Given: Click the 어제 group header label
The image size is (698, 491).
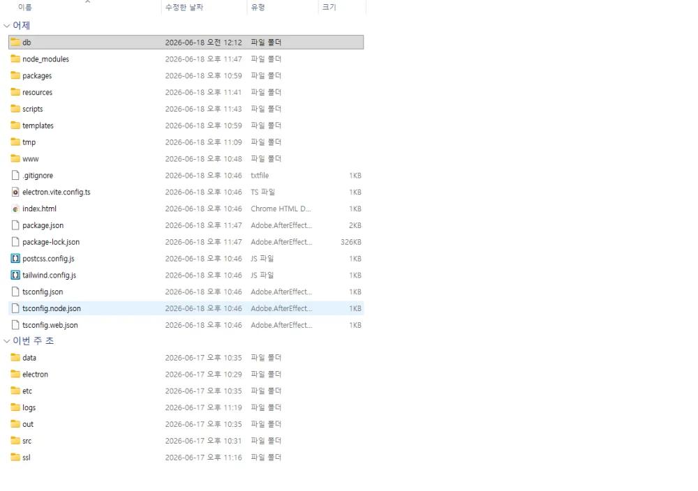Looking at the screenshot, I should tap(22, 26).
